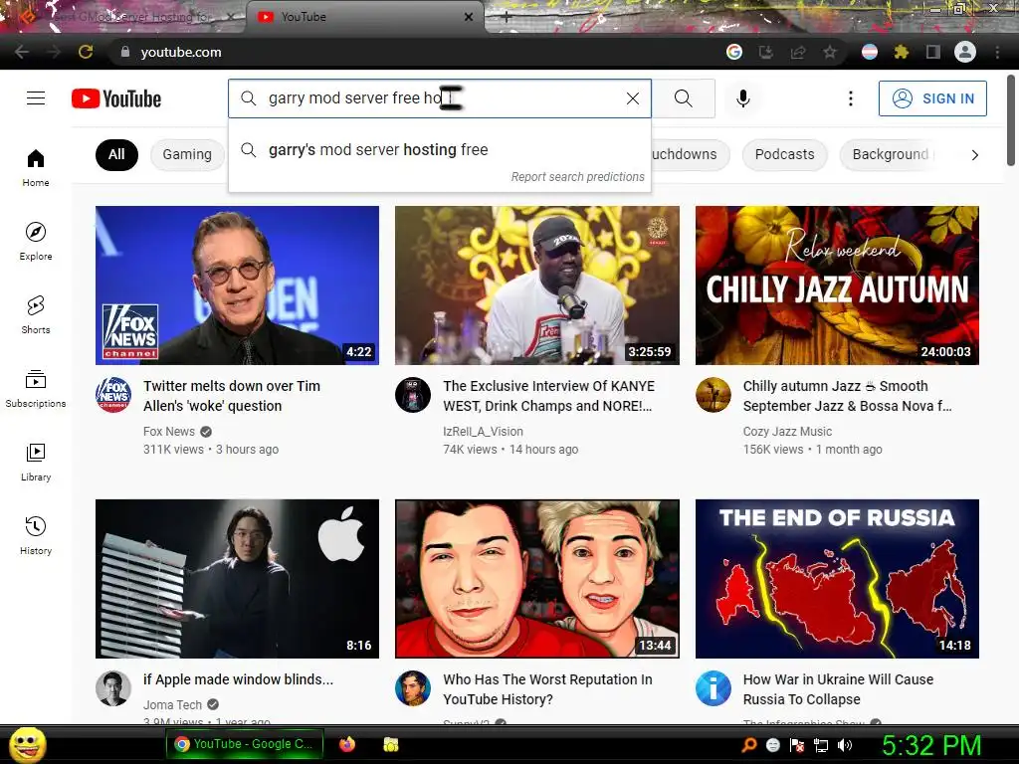Select the All filter chip
This screenshot has height=764, width=1019.
(x=116, y=154)
